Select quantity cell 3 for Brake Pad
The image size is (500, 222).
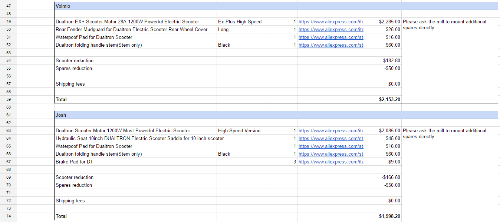tap(282, 162)
